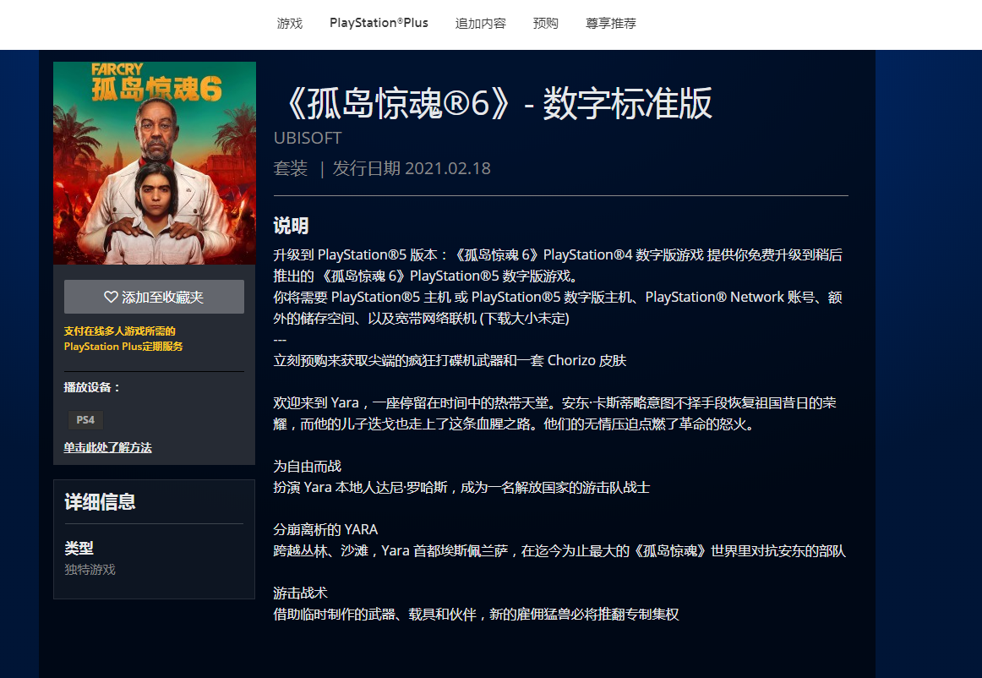Click the heart icon on wishlist button

111,297
